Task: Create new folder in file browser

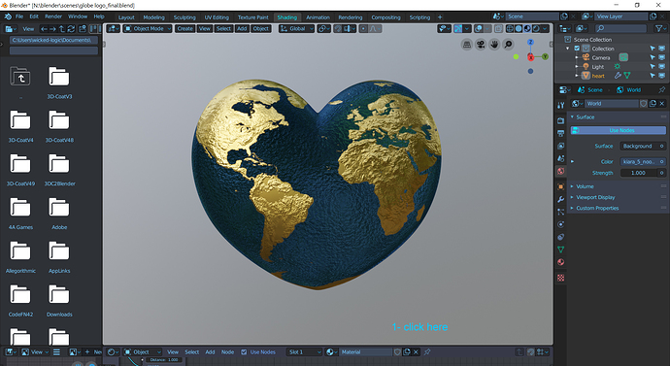Action: (x=83, y=28)
